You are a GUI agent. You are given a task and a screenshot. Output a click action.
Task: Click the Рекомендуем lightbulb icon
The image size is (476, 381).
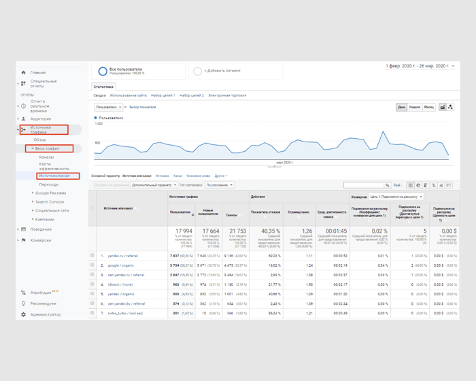coord(23,303)
